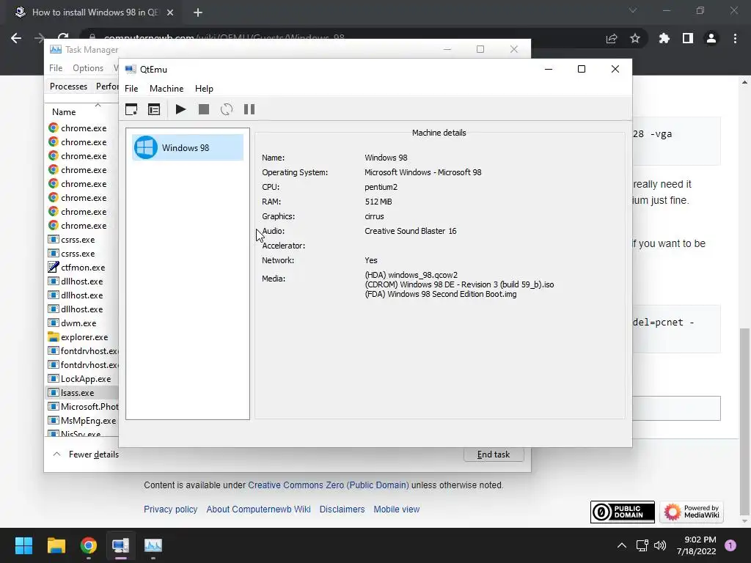Select the ctfmon.exe process row

[82, 267]
